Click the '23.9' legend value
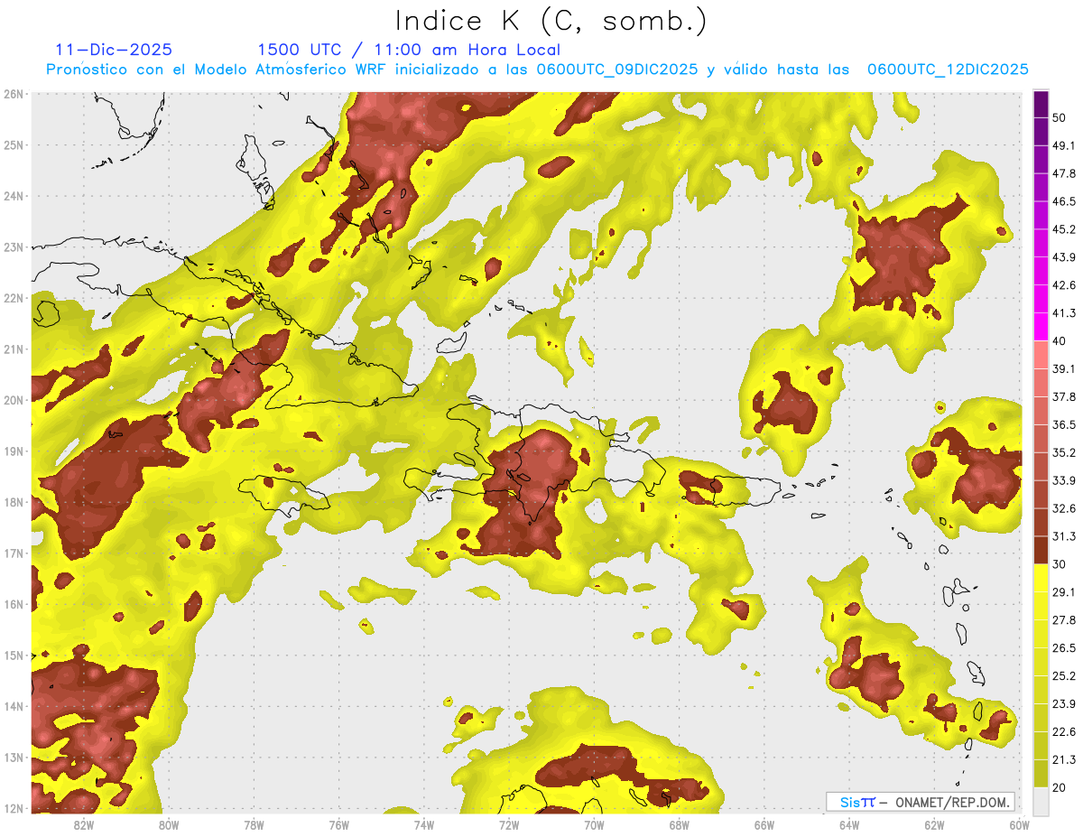This screenshot has width=1083, height=837. (1064, 704)
